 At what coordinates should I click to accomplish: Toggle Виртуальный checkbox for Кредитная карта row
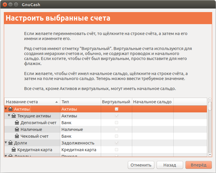[x=117, y=149]
